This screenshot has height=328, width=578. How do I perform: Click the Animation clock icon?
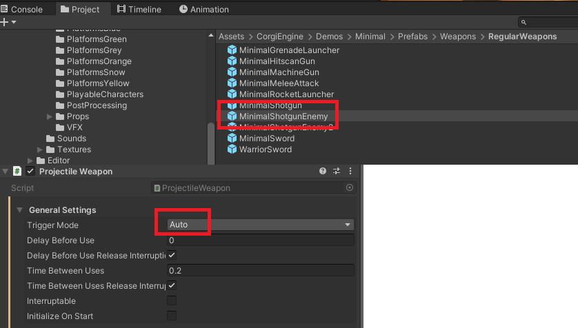pos(183,9)
